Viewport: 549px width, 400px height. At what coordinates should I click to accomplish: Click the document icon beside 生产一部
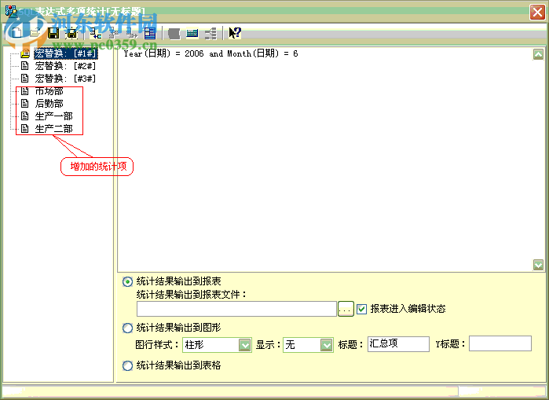click(24, 116)
